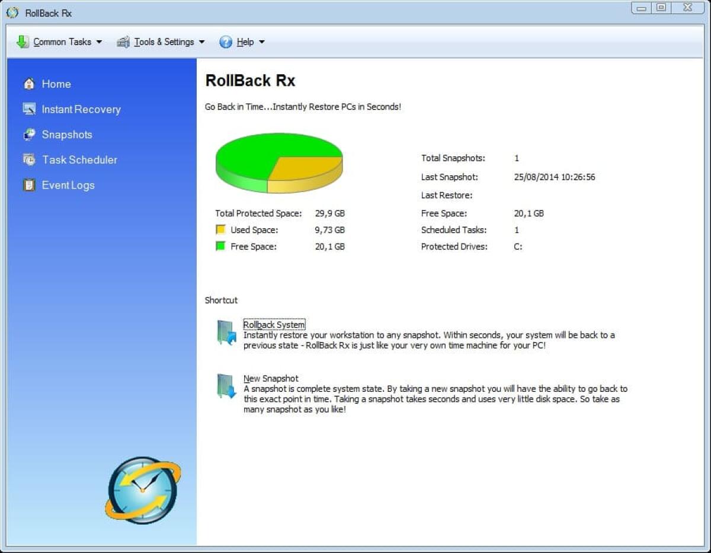
Task: Open Instant Recovery from the sidebar
Action: 29,109
